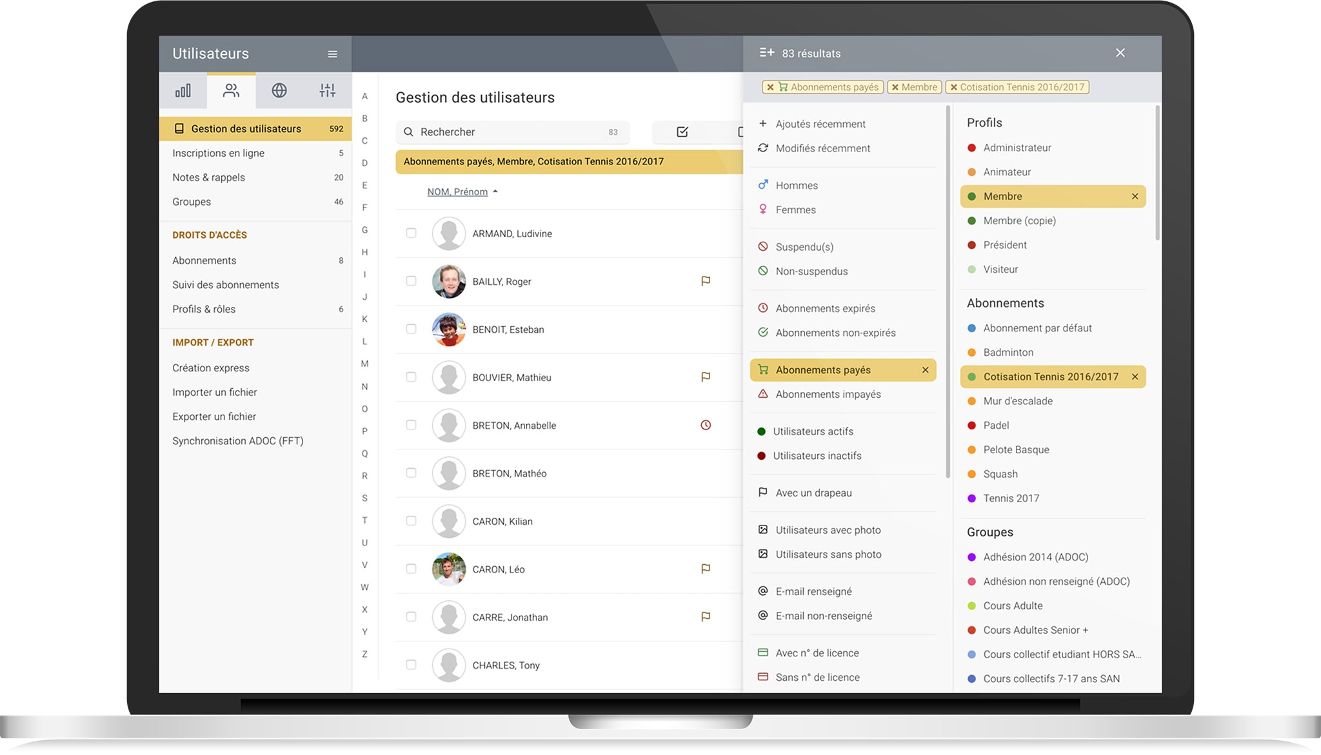Deselect Abonnements payés filter with its X
Screen dimensions: 1321x755
[925, 370]
